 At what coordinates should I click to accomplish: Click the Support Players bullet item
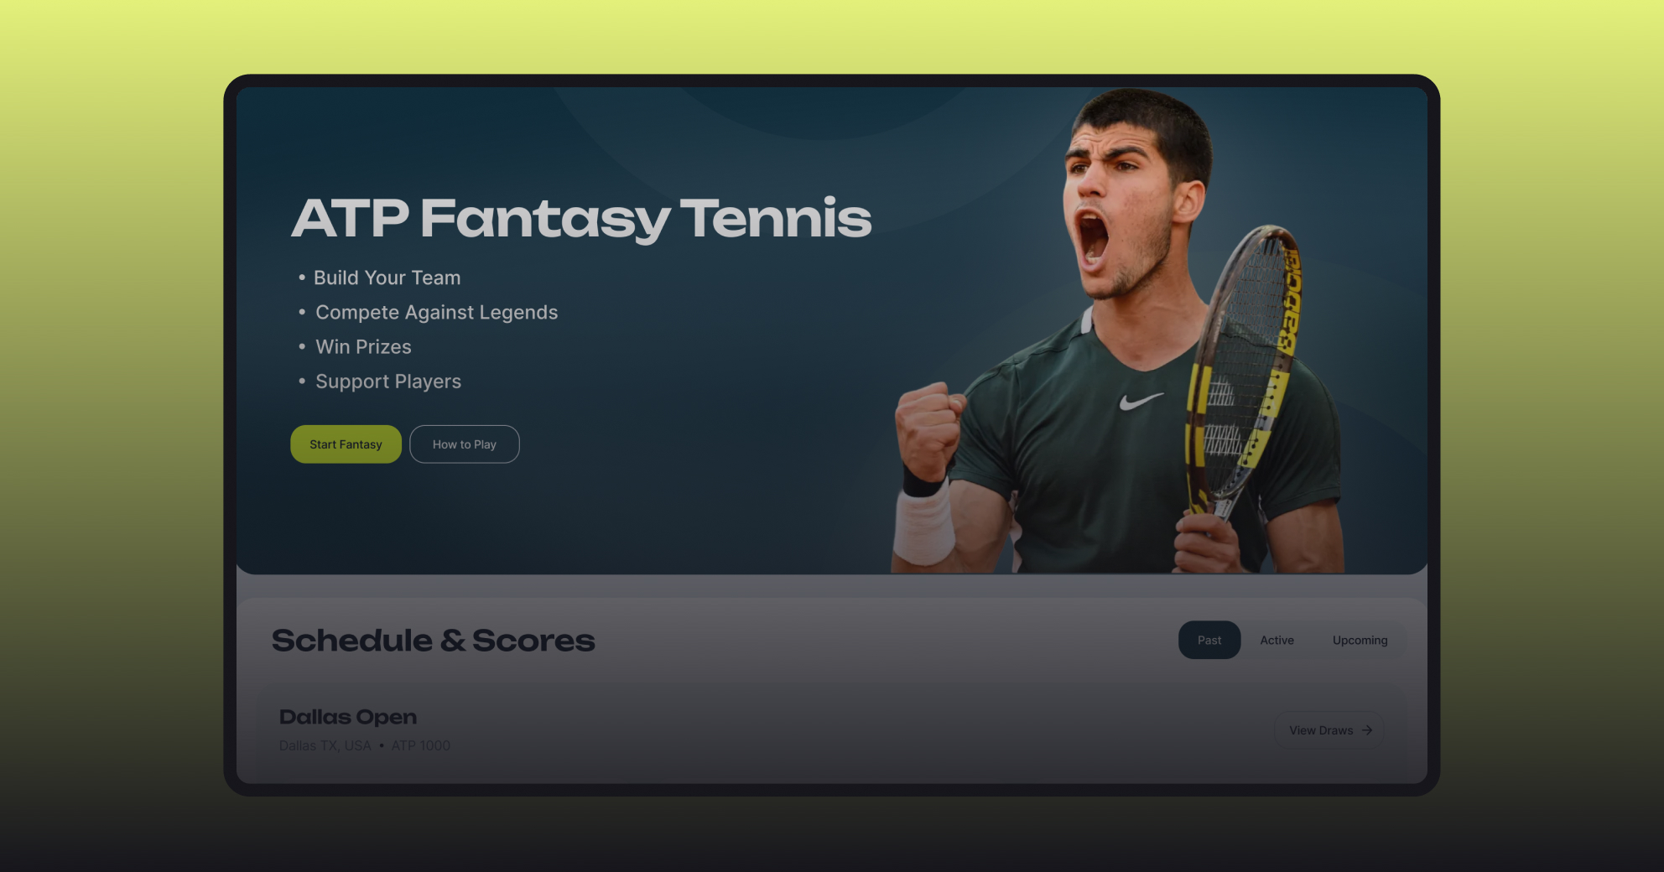click(x=388, y=381)
